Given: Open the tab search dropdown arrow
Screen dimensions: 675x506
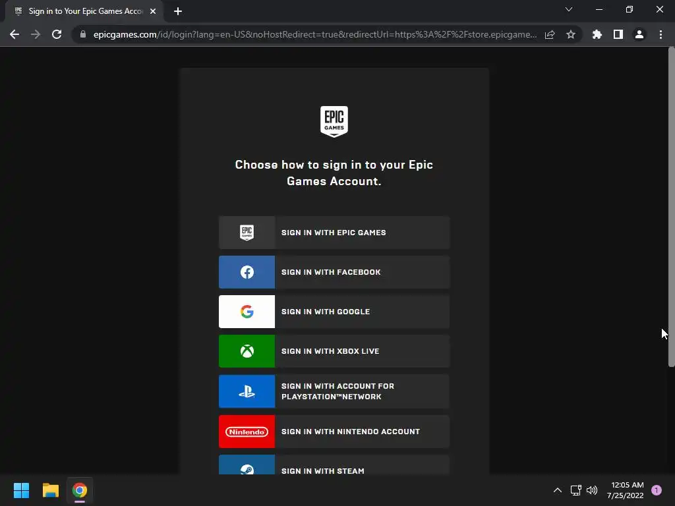Looking at the screenshot, I should point(569,9).
